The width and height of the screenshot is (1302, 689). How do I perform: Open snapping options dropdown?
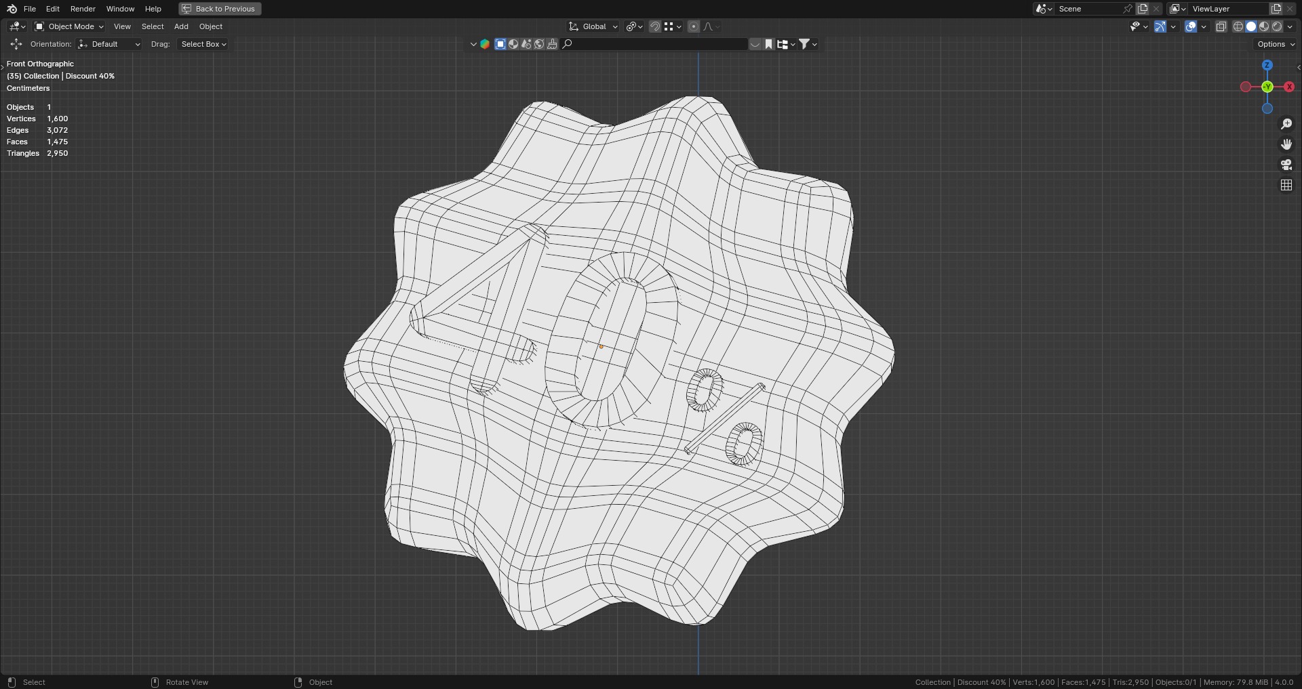(673, 26)
